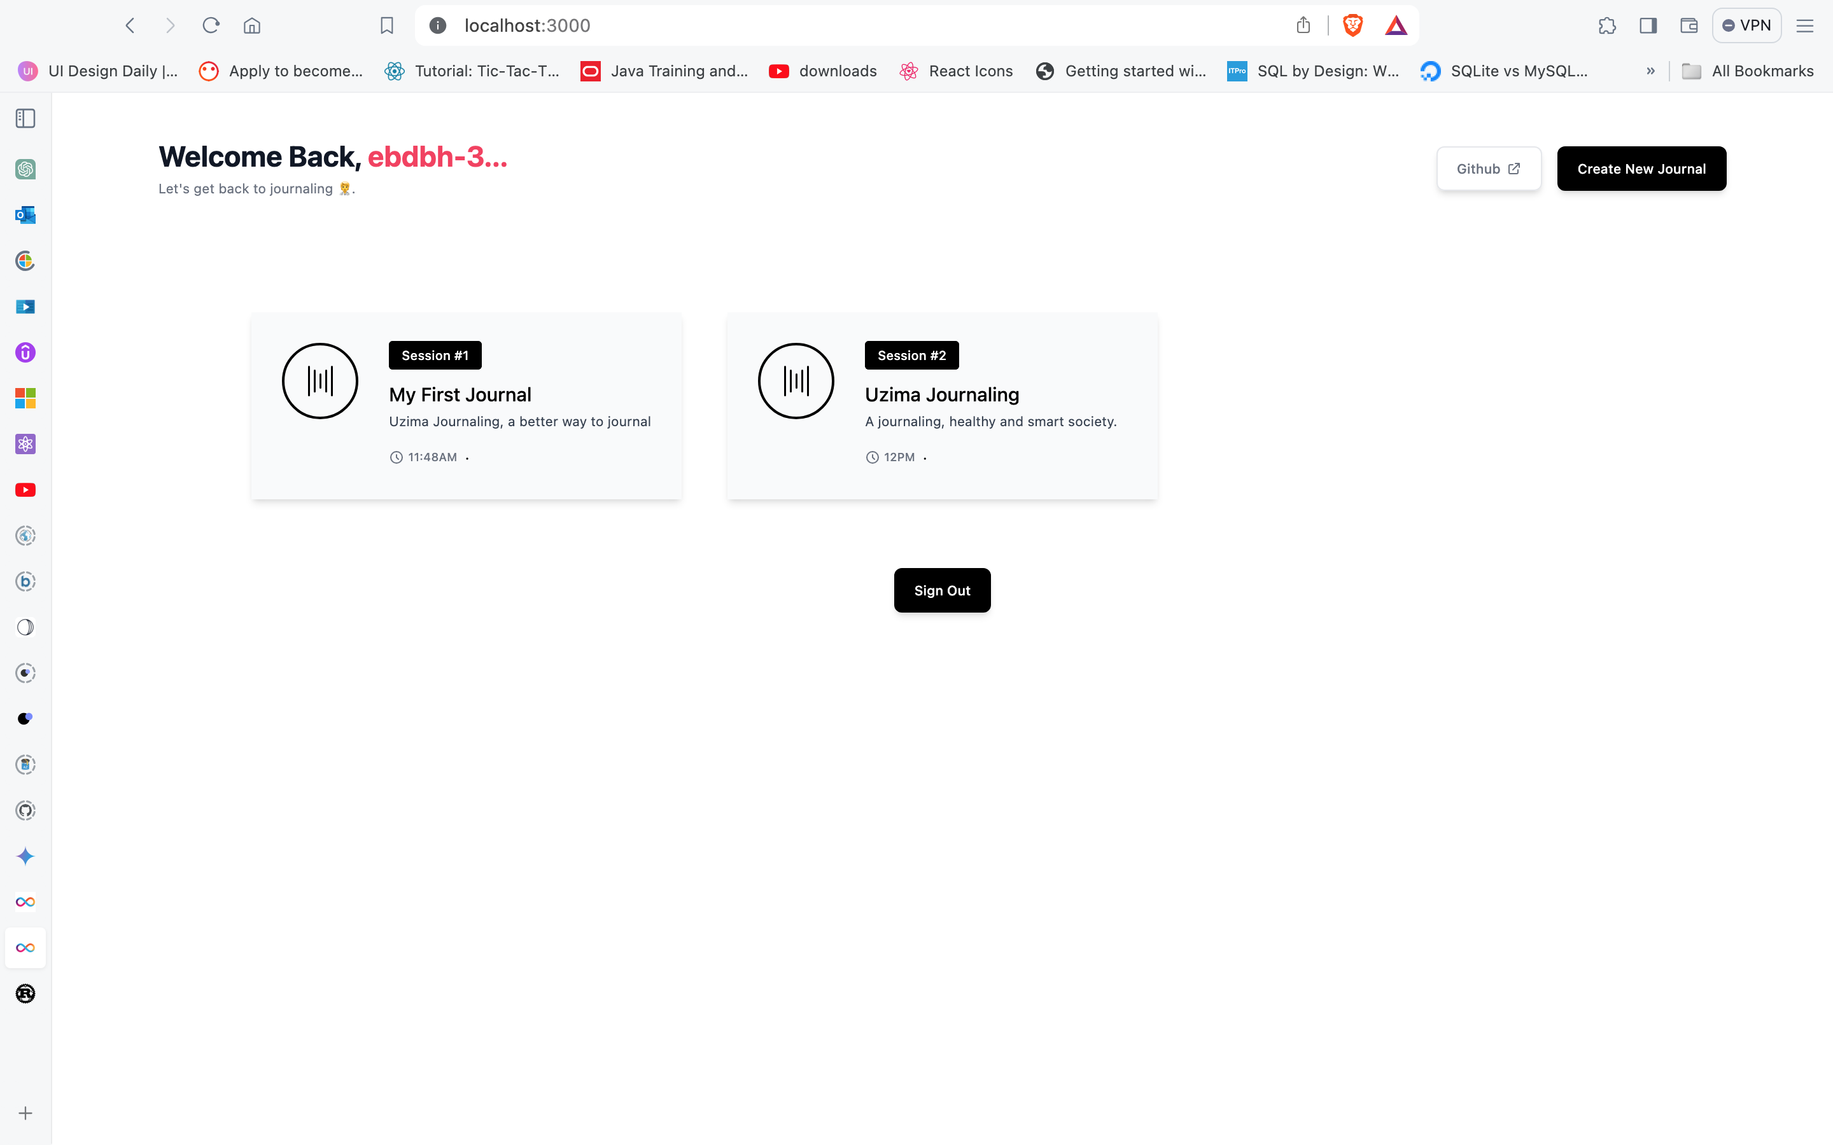Open the browser hamburger menu

point(1804,25)
